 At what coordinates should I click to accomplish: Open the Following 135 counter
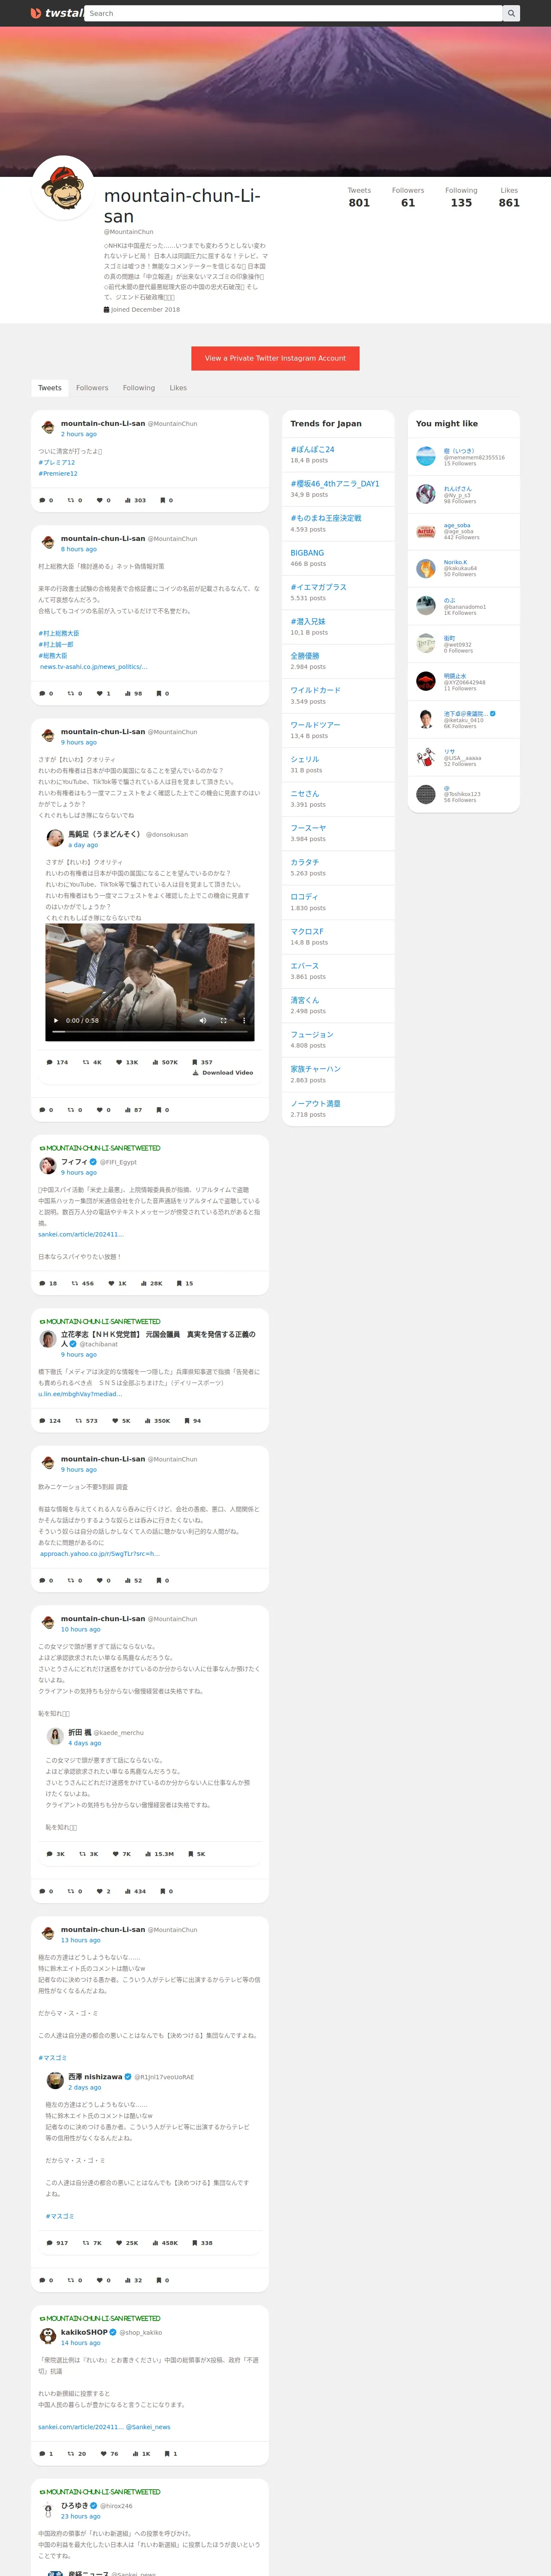pyautogui.click(x=461, y=197)
